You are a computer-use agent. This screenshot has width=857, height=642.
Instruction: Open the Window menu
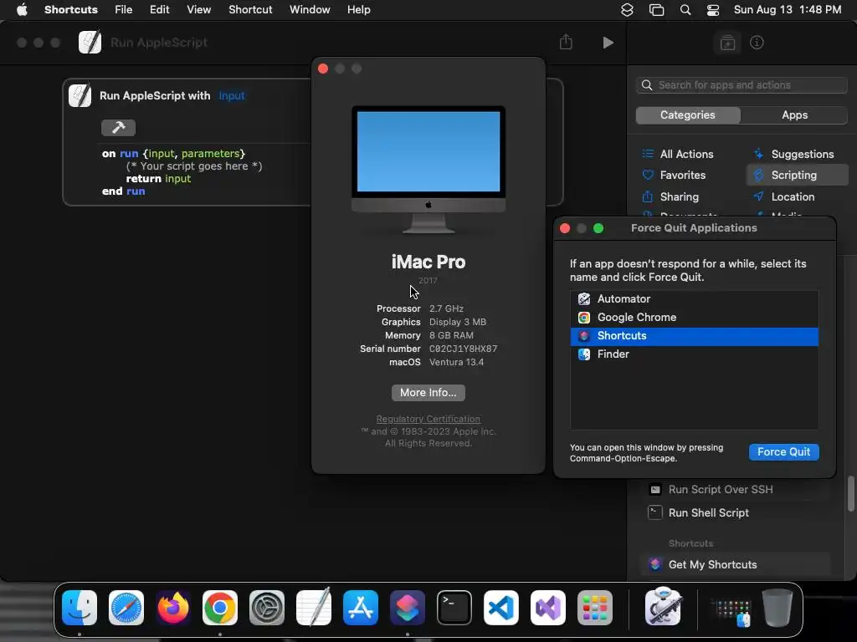pos(310,10)
